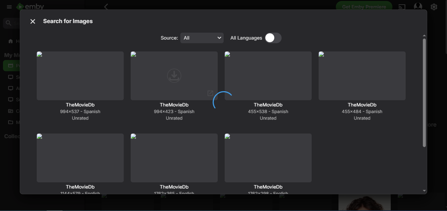447x211 pixels.
Task: Select the 455×484 Spanish image thumbnail
Action: (362, 76)
